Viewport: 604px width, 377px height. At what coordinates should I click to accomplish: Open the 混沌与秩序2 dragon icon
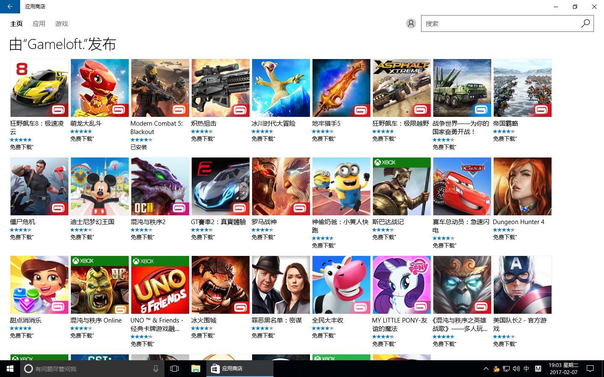(x=160, y=186)
